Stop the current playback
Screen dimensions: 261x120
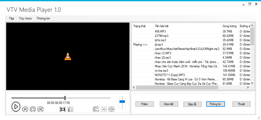(33, 109)
